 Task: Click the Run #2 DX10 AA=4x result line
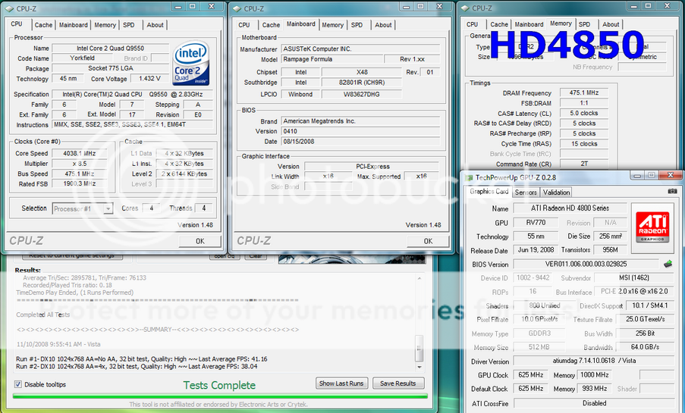click(137, 366)
